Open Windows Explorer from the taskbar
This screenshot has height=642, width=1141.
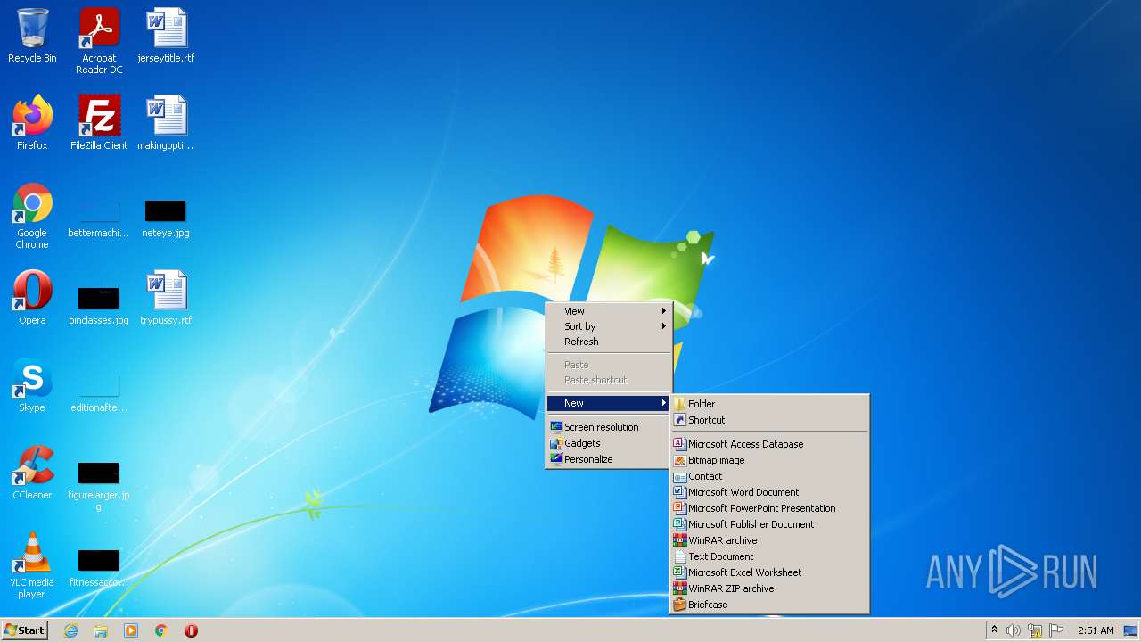(101, 630)
